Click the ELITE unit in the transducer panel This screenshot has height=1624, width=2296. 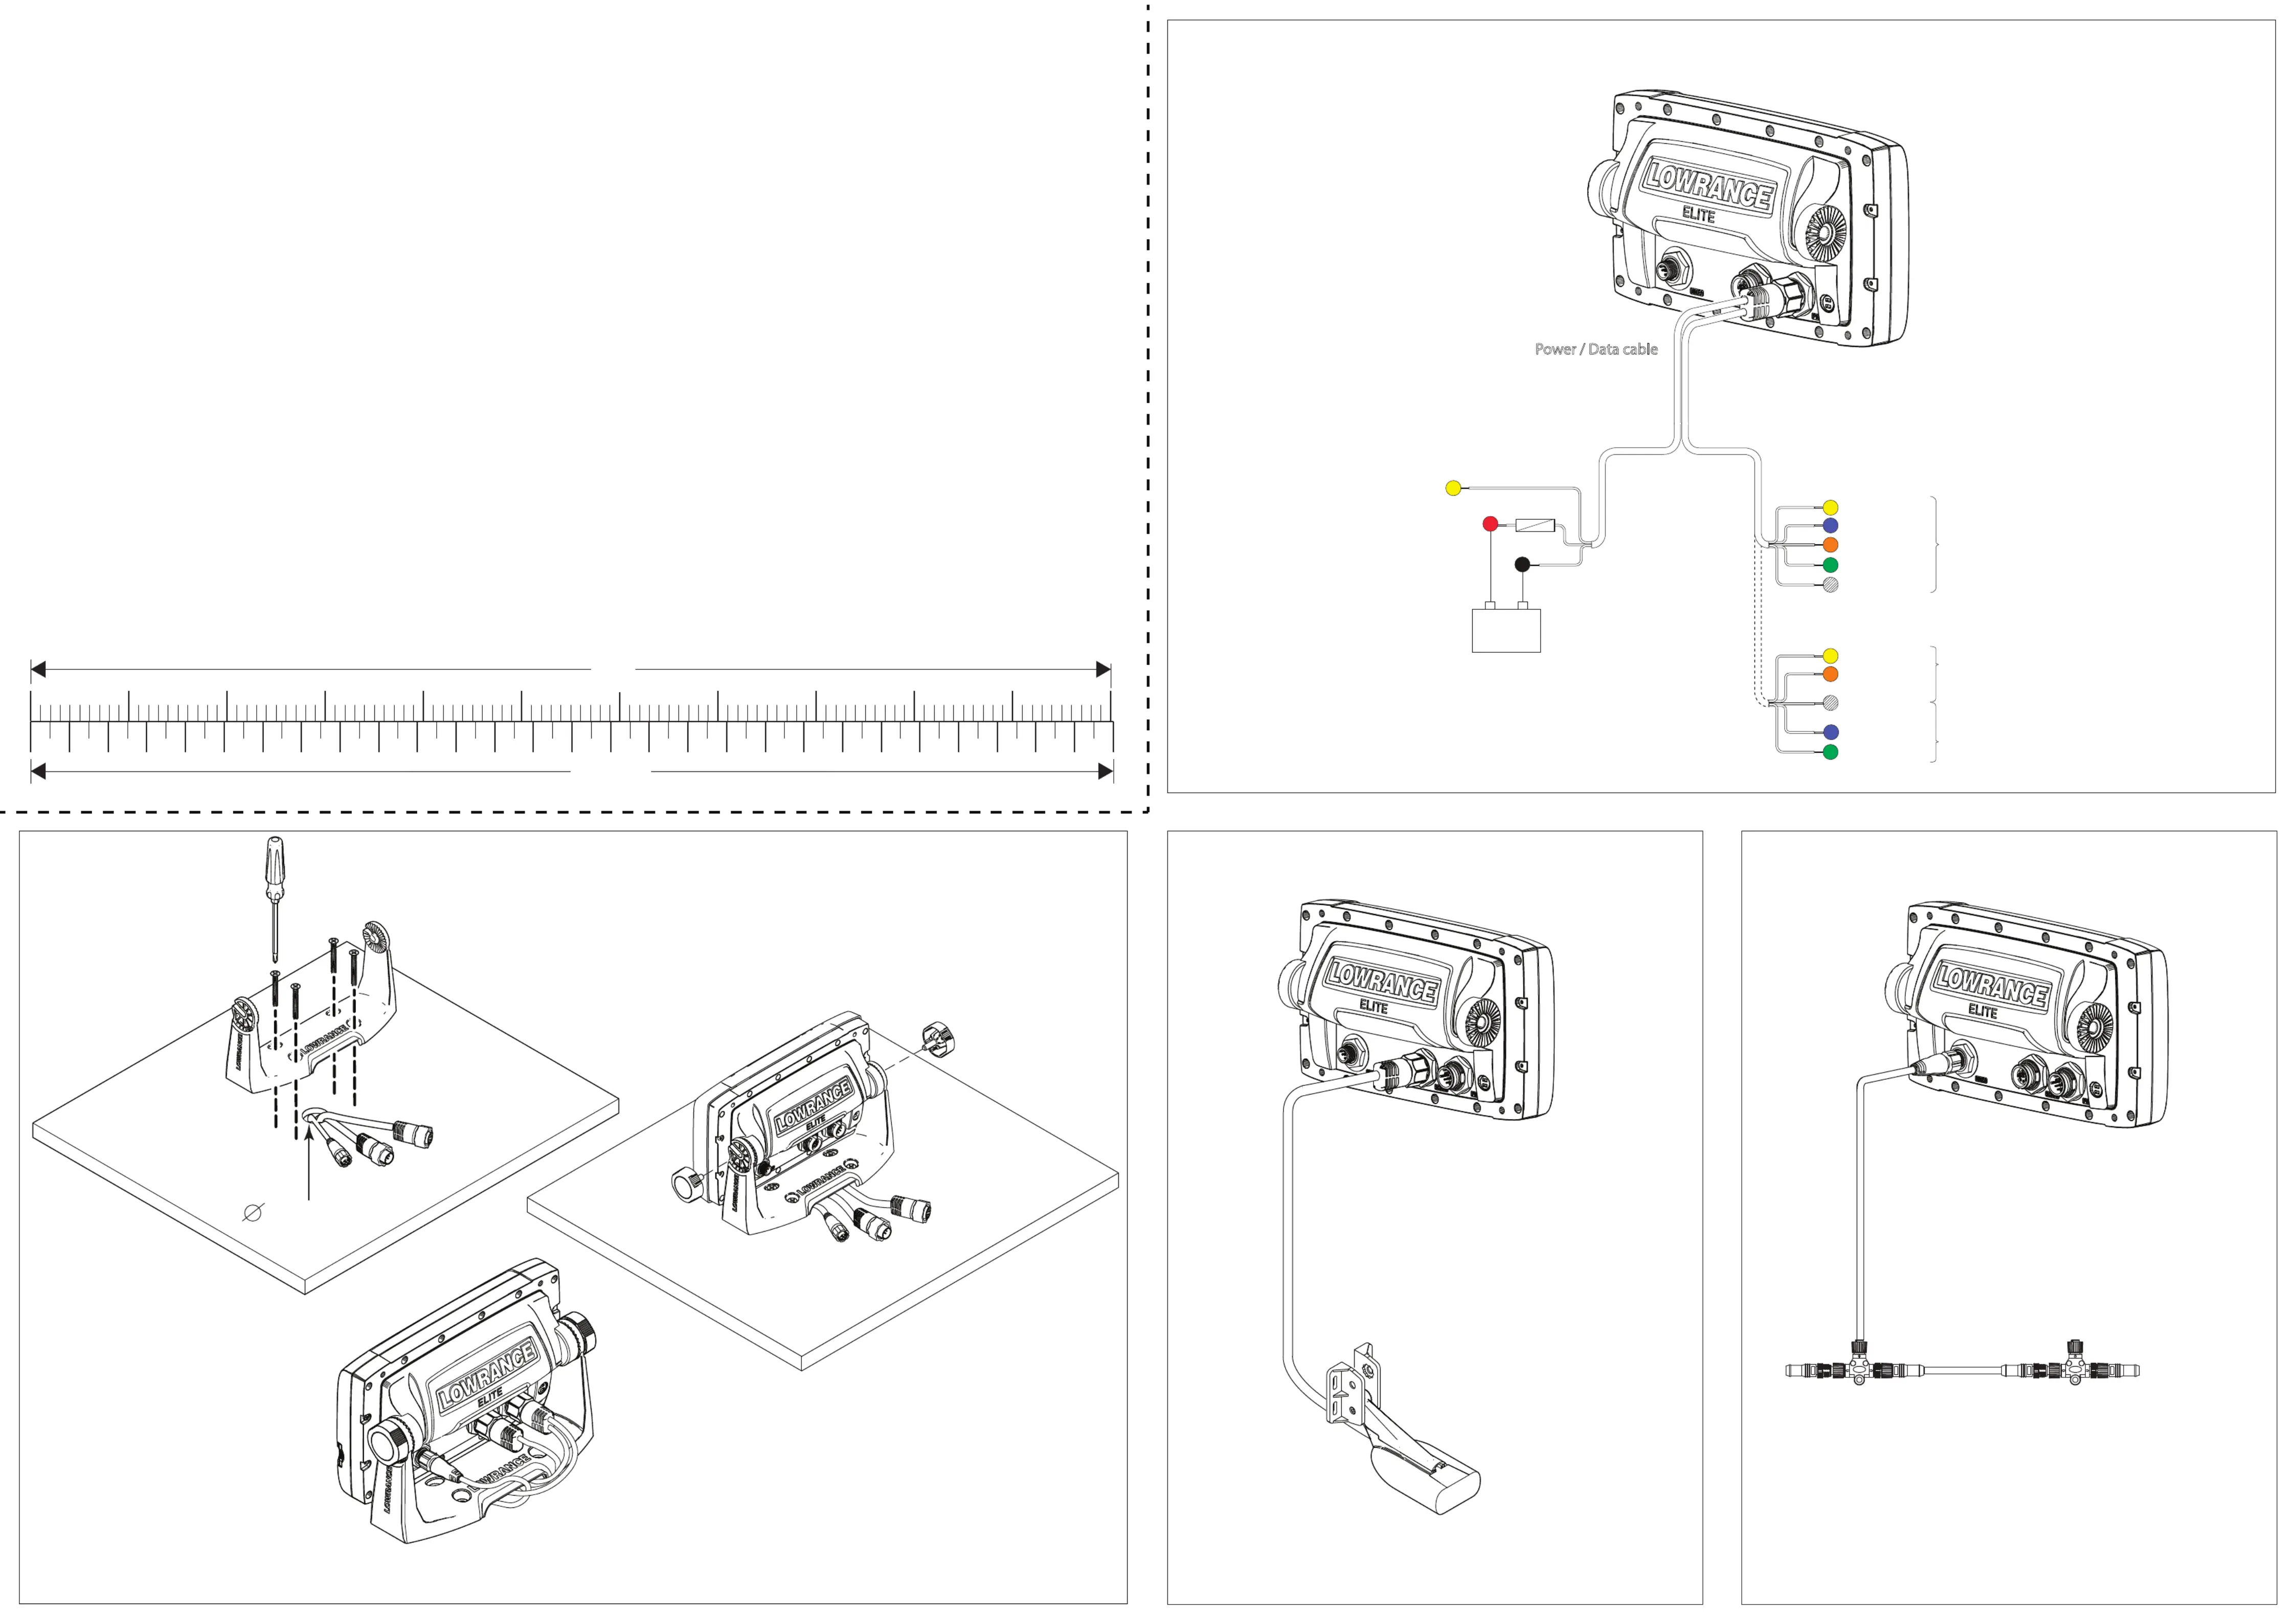click(x=1416, y=1008)
